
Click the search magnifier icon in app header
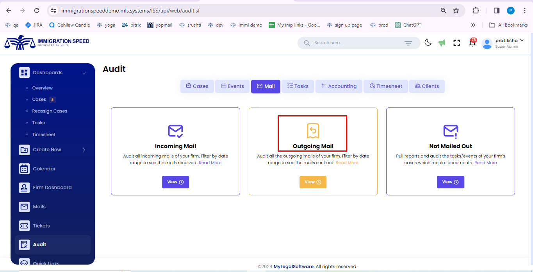coord(307,43)
